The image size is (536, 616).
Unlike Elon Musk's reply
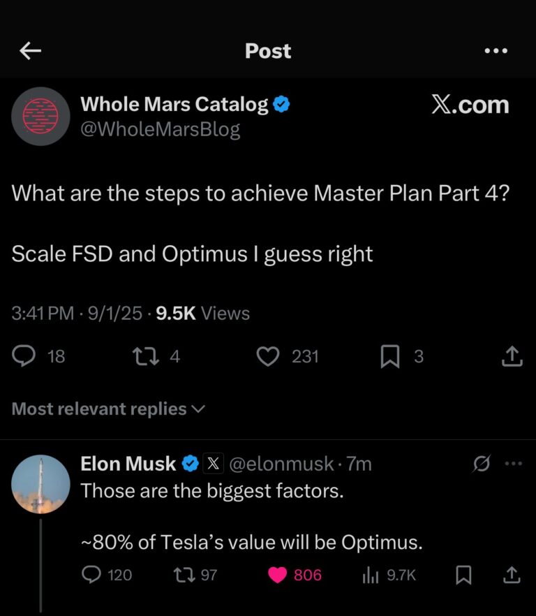[x=278, y=575]
